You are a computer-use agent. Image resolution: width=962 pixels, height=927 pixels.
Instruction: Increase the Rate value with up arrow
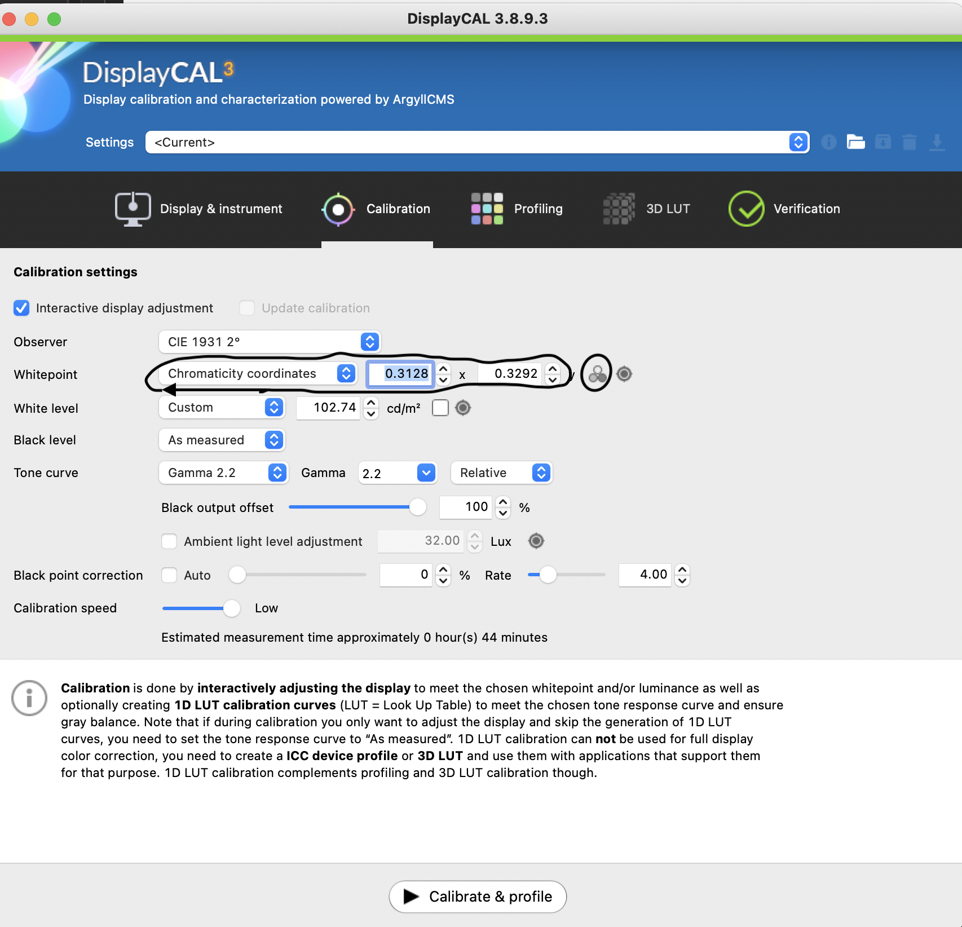pyautogui.click(x=683, y=570)
